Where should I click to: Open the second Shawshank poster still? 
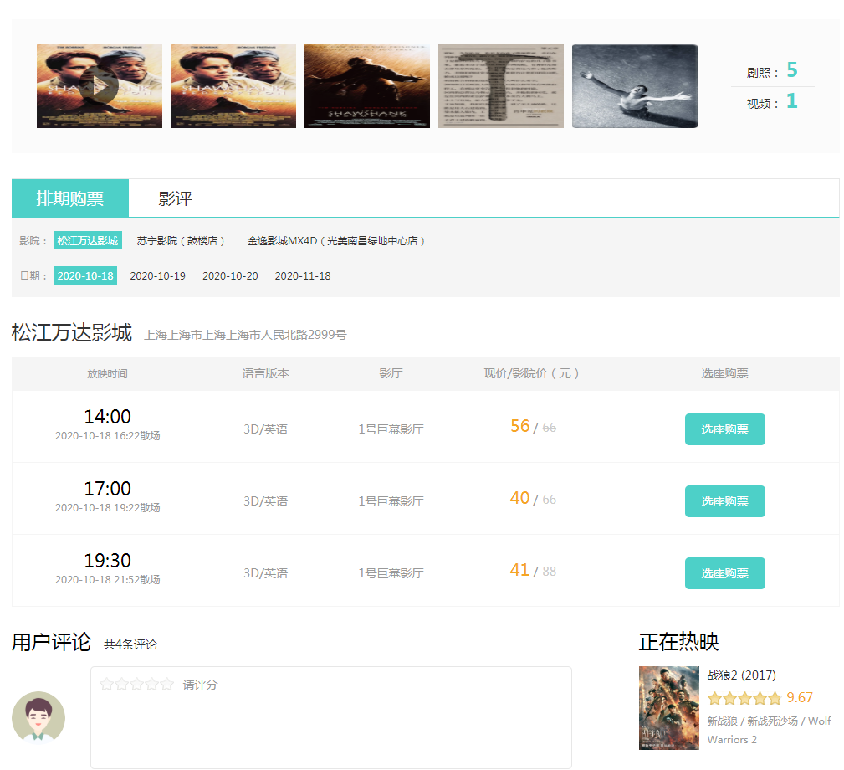tap(233, 86)
